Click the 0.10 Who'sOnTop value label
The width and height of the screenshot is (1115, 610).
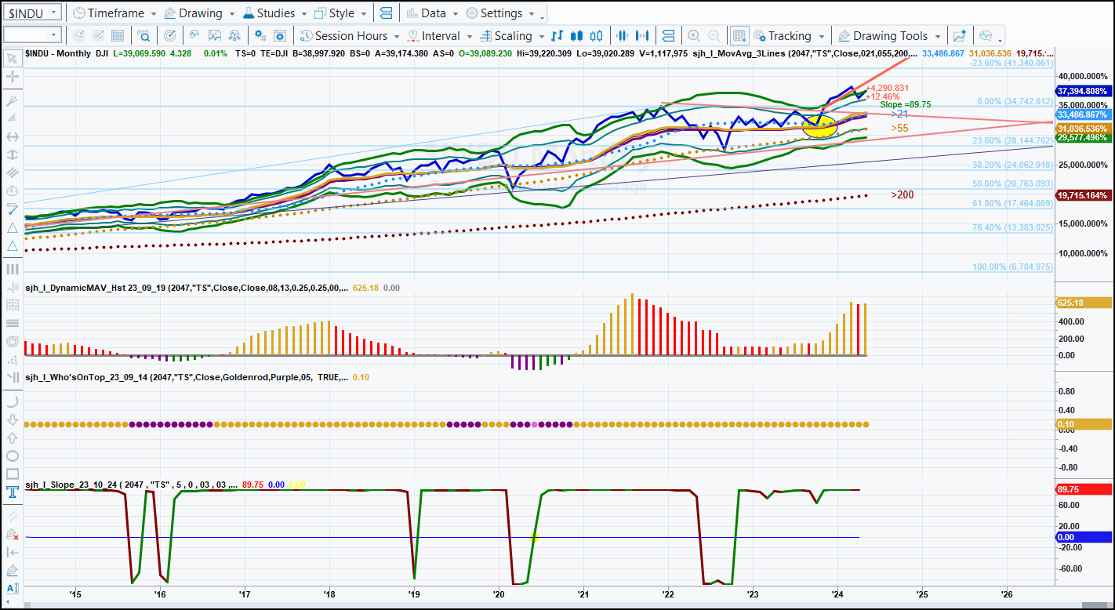(x=1083, y=424)
